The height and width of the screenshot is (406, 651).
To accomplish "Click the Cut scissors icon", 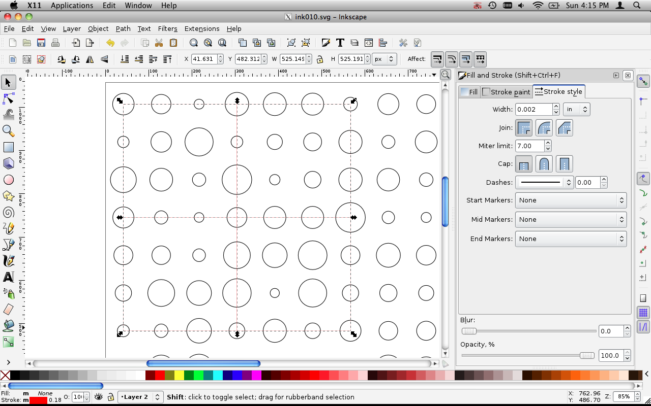I will click(159, 43).
